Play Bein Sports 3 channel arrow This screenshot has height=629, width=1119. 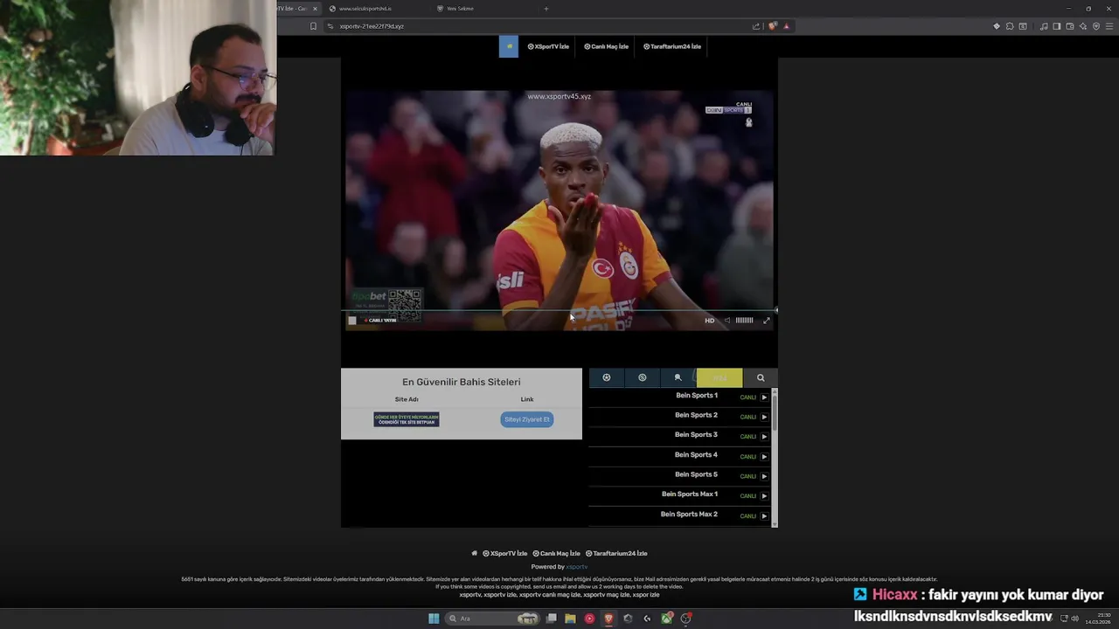tap(764, 437)
